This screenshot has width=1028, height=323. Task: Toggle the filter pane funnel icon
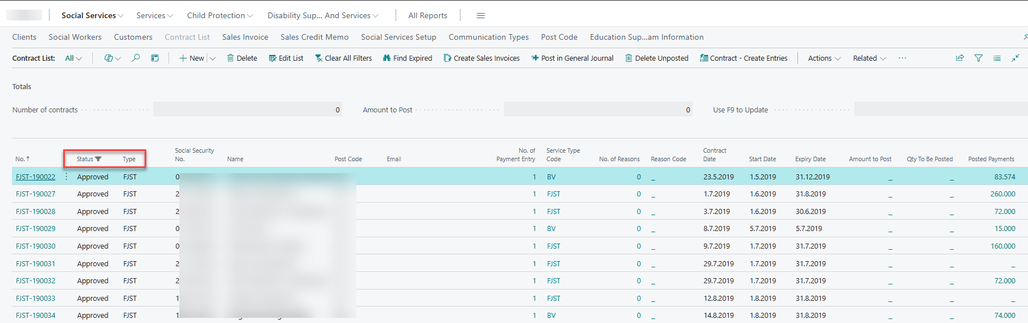point(978,58)
